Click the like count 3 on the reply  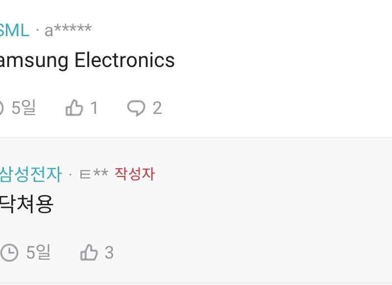click(x=109, y=253)
